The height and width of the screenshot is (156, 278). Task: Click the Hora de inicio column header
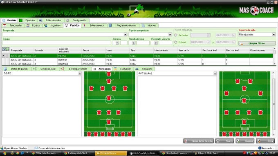[166, 50]
